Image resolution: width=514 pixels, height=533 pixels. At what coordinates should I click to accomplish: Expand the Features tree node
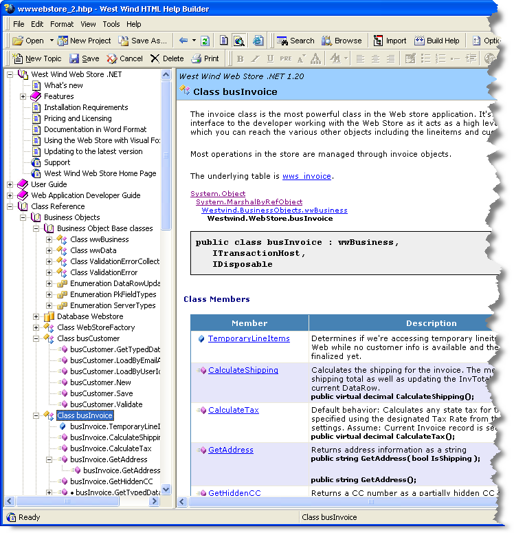[x=23, y=96]
